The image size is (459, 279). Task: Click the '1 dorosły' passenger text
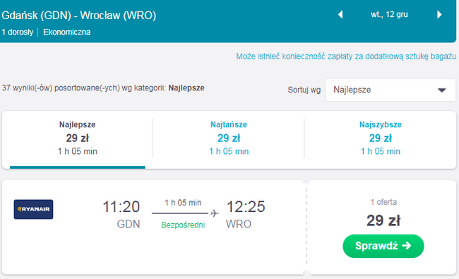click(x=18, y=32)
